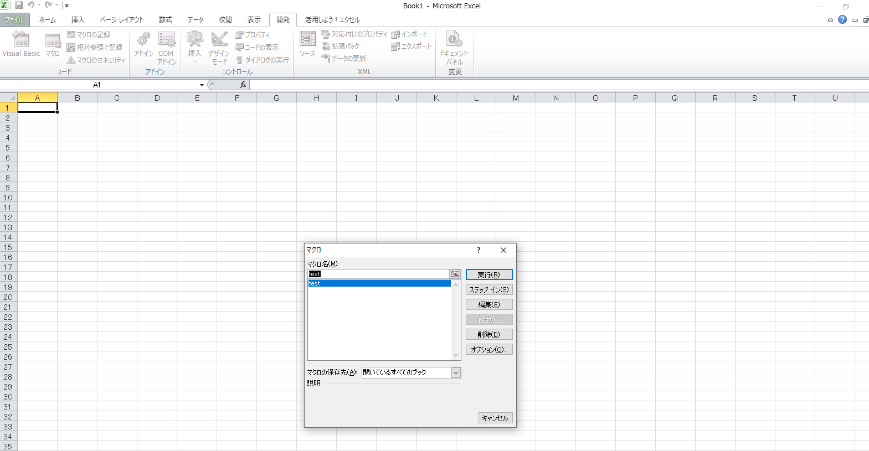The height and width of the screenshot is (451, 869).
Task: Click the macro list scroll-down arrow
Action: pos(456,356)
